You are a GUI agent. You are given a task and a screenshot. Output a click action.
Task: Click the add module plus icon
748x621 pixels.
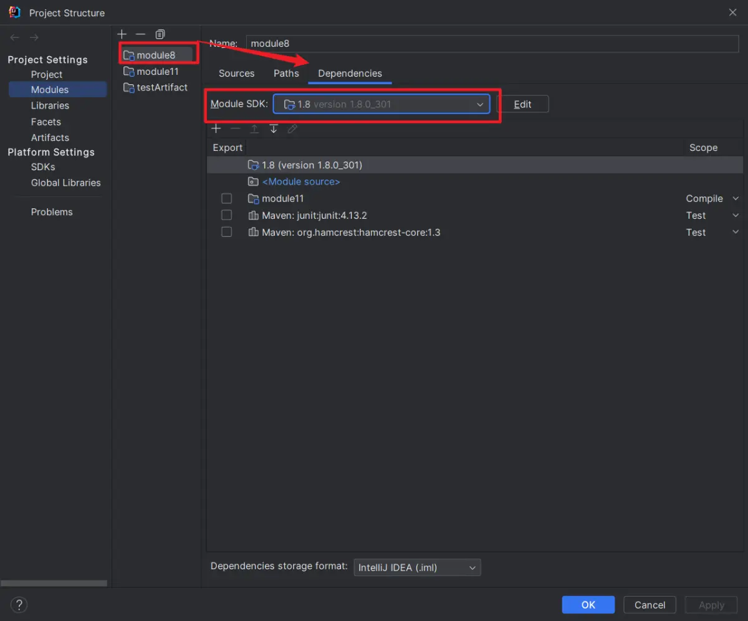[122, 34]
